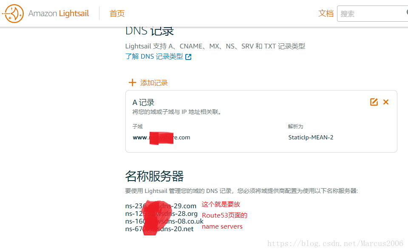Click the supported record types description line

(x=215, y=46)
